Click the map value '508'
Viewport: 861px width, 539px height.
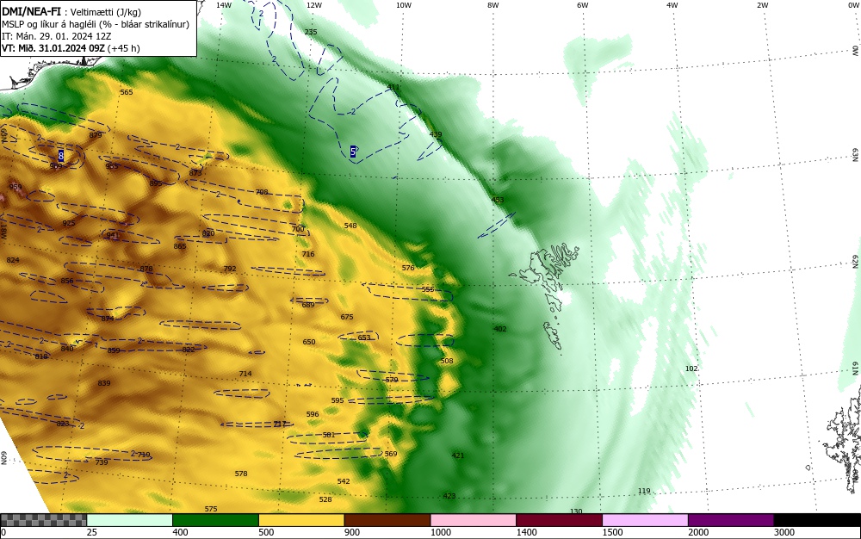pos(447,361)
